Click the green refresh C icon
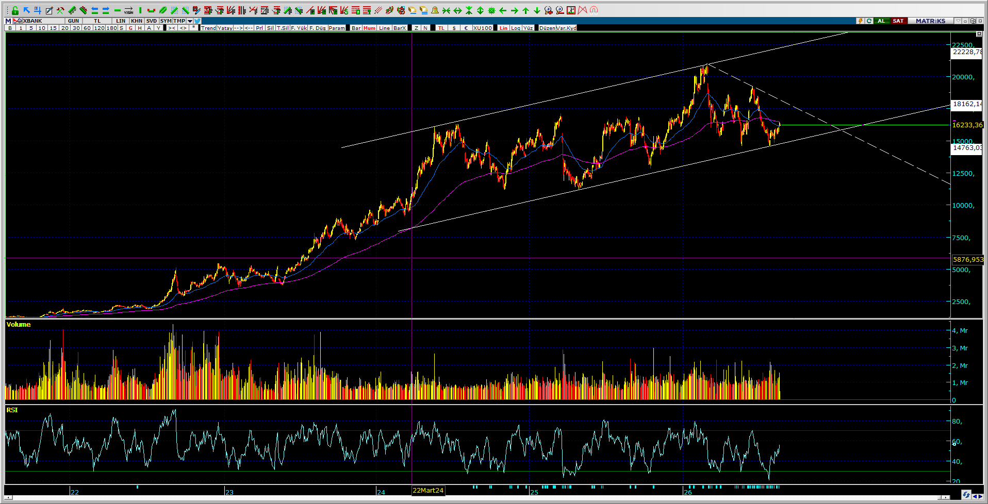This screenshot has width=988, height=504. coord(869,21)
